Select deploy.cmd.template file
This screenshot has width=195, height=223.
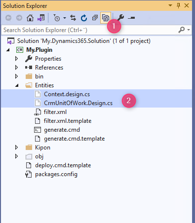[x=63, y=165]
